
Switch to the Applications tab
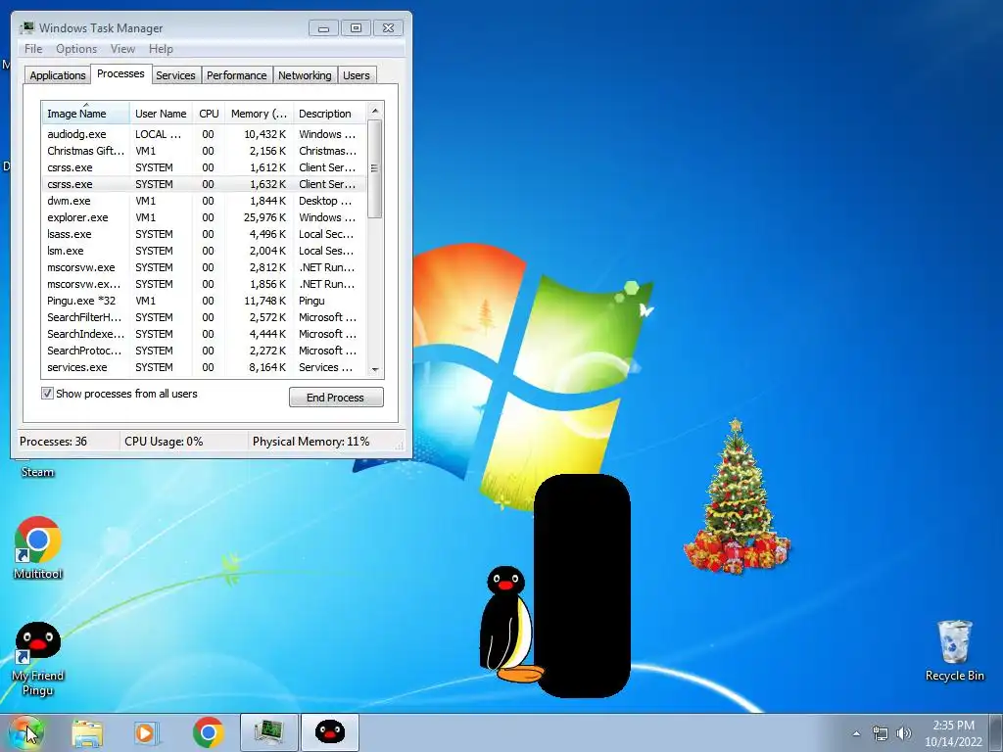tap(58, 75)
